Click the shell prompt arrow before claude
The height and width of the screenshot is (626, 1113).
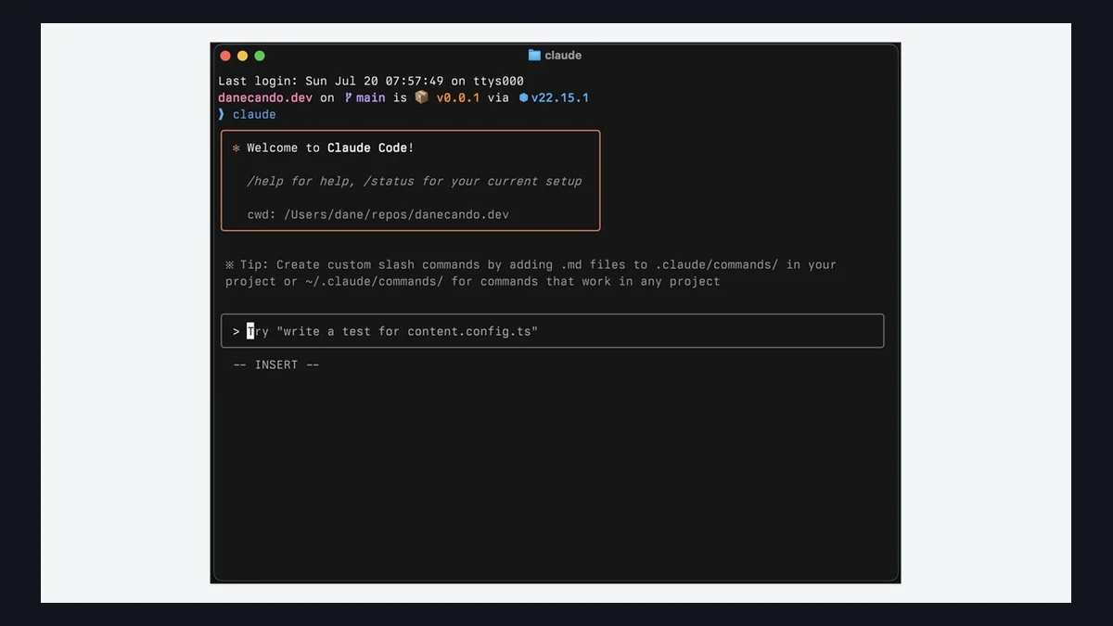pos(222,114)
